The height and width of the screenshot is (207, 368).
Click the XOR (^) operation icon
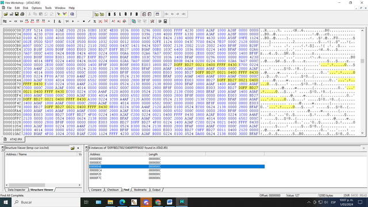click(49, 21)
